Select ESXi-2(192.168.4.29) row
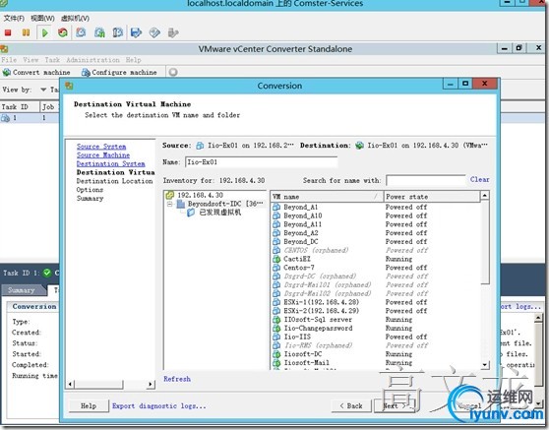Viewport: 549px width, 430px height. point(375,311)
